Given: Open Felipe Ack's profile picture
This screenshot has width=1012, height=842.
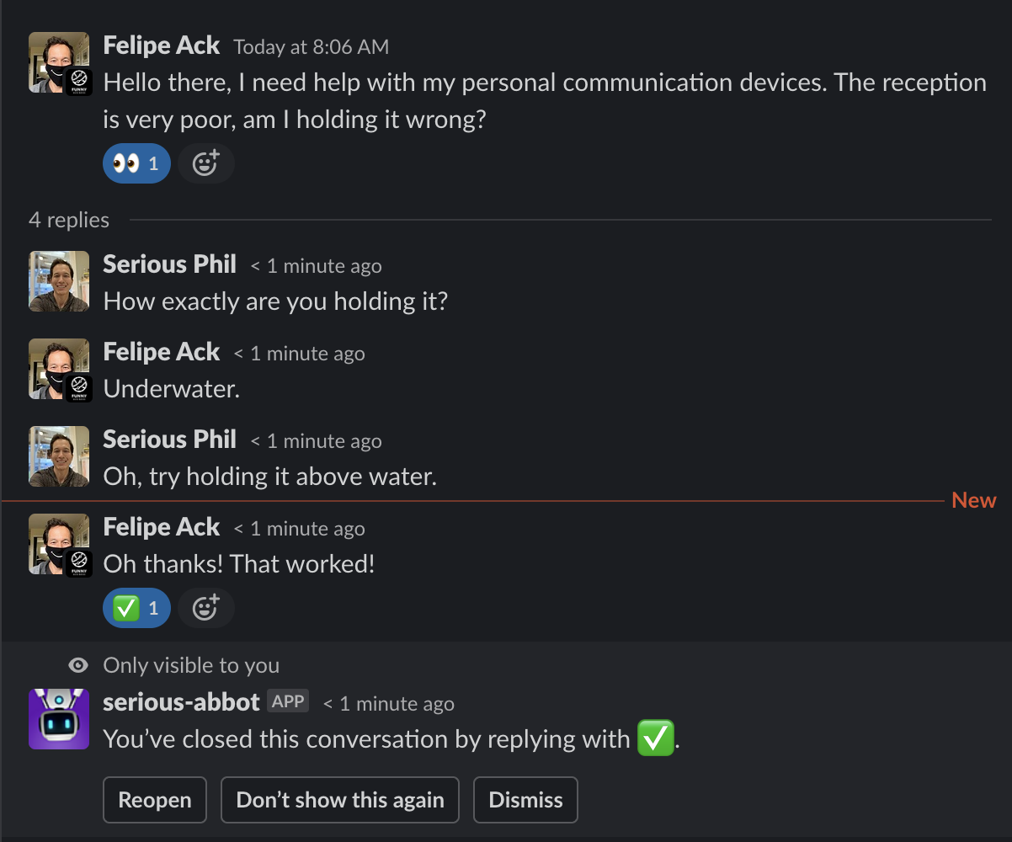Looking at the screenshot, I should click(x=58, y=62).
